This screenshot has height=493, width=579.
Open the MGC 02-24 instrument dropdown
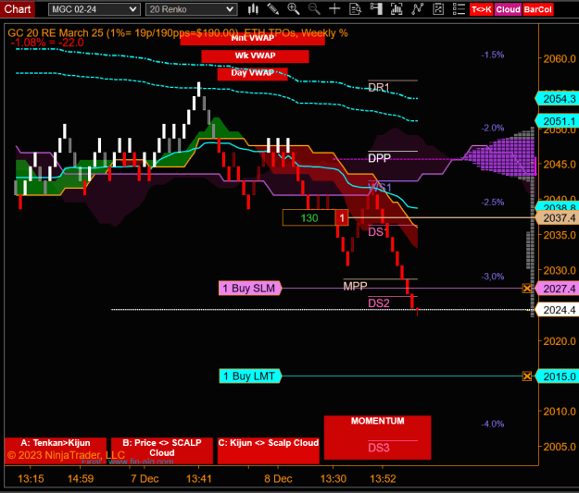pos(94,9)
